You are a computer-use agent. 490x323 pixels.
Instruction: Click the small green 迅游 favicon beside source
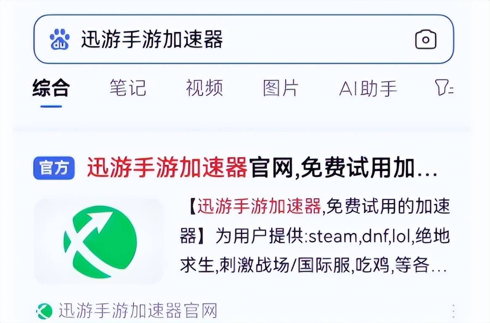(x=44, y=311)
